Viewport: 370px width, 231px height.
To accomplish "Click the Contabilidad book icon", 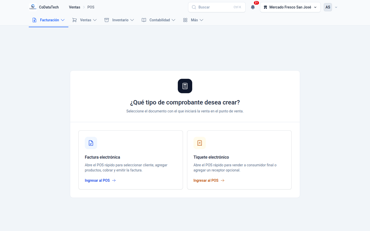I will (144, 20).
